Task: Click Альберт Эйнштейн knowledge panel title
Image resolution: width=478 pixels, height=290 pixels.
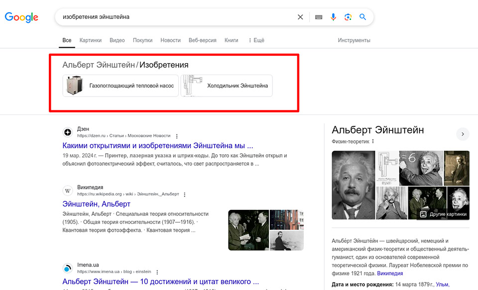Action: (x=378, y=130)
